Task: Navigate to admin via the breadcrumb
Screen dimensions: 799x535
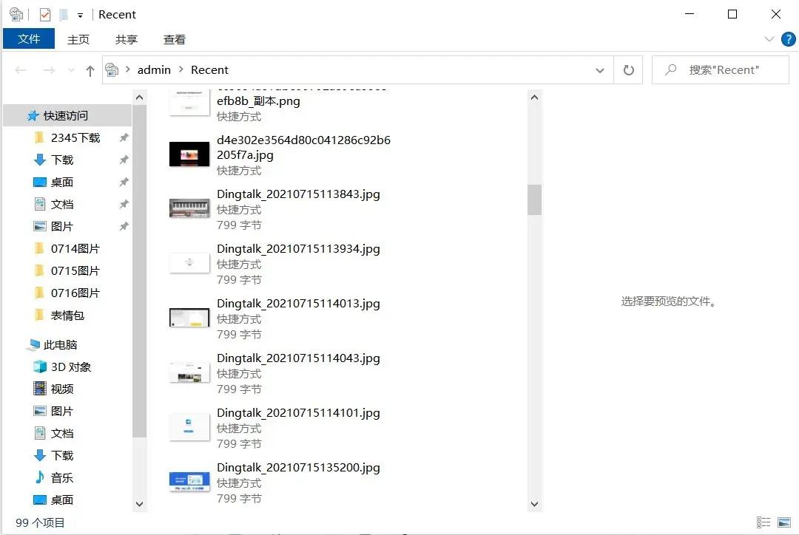Action: (154, 69)
